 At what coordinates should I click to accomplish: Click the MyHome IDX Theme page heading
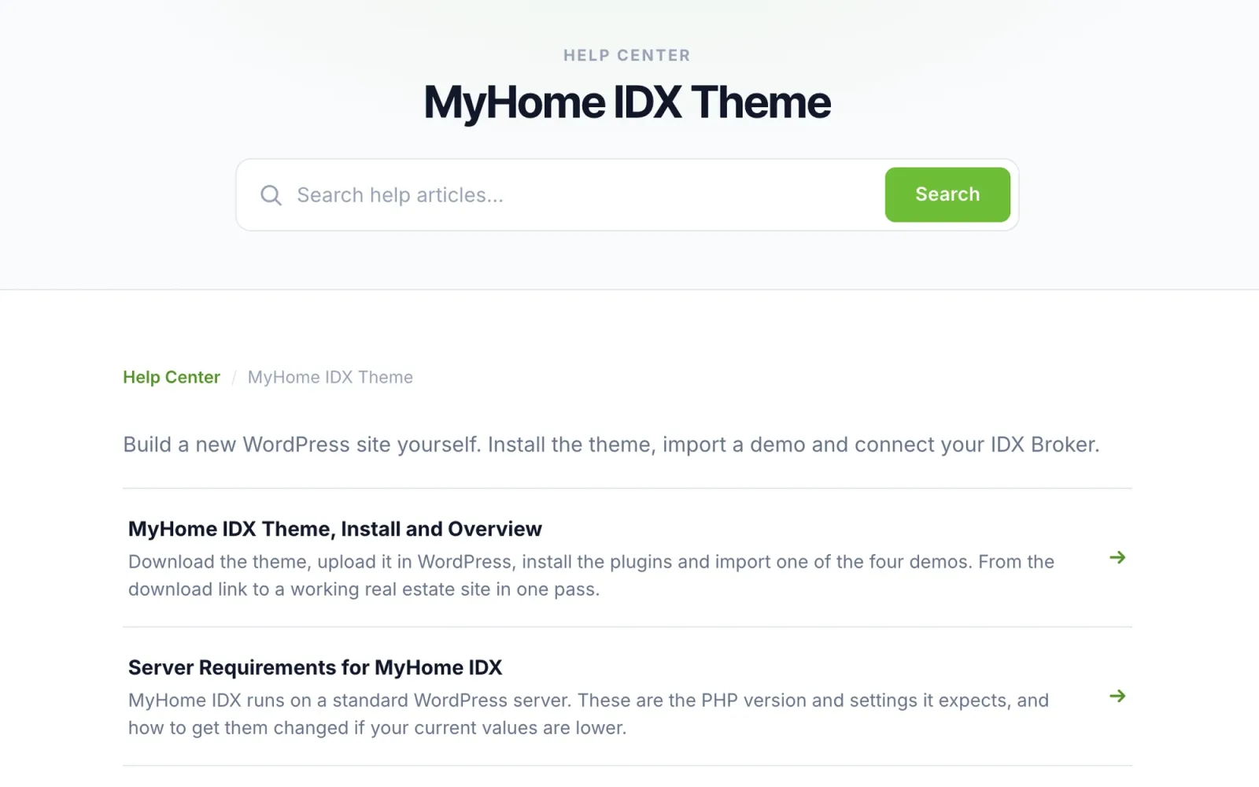pos(627,102)
